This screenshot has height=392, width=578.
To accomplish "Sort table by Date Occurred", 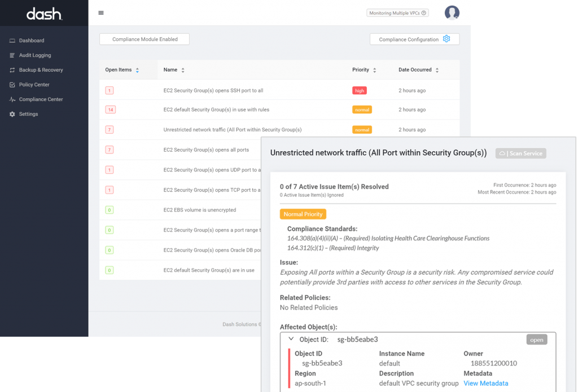I will 437,70.
